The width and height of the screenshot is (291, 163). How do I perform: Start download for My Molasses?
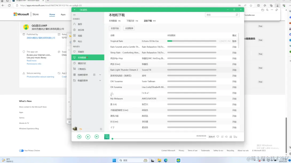[234, 99]
